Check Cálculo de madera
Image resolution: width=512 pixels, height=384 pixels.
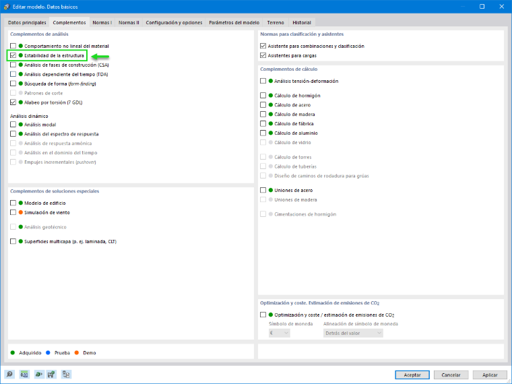[x=263, y=115]
